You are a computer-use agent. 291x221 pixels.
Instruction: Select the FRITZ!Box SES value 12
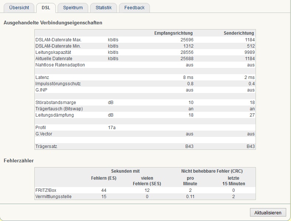(x=147, y=190)
